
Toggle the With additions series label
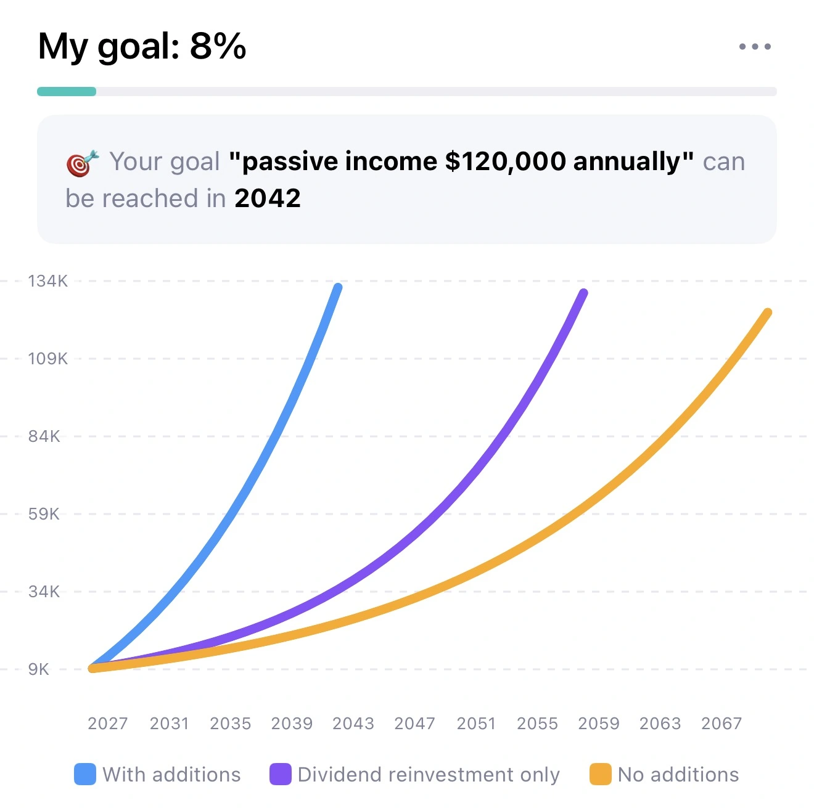[171, 775]
